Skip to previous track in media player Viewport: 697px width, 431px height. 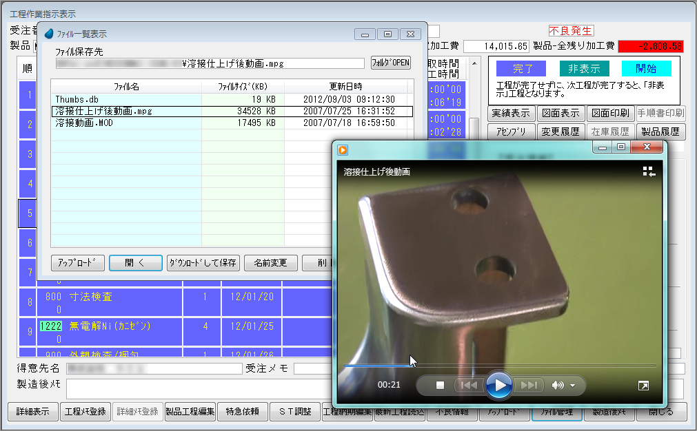coord(469,385)
